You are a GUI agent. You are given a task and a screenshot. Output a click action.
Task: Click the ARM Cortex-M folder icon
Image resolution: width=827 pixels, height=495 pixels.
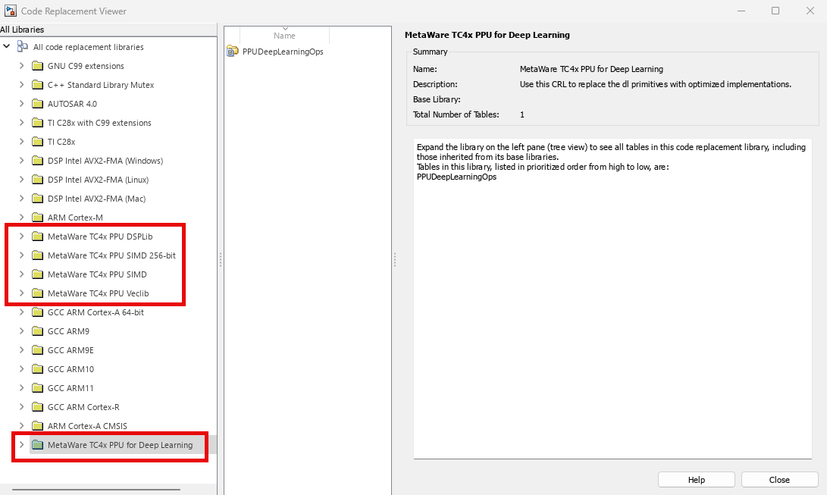tap(37, 218)
